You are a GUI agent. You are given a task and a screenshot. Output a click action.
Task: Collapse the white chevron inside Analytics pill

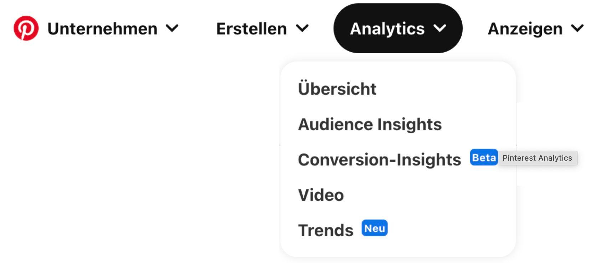(440, 28)
